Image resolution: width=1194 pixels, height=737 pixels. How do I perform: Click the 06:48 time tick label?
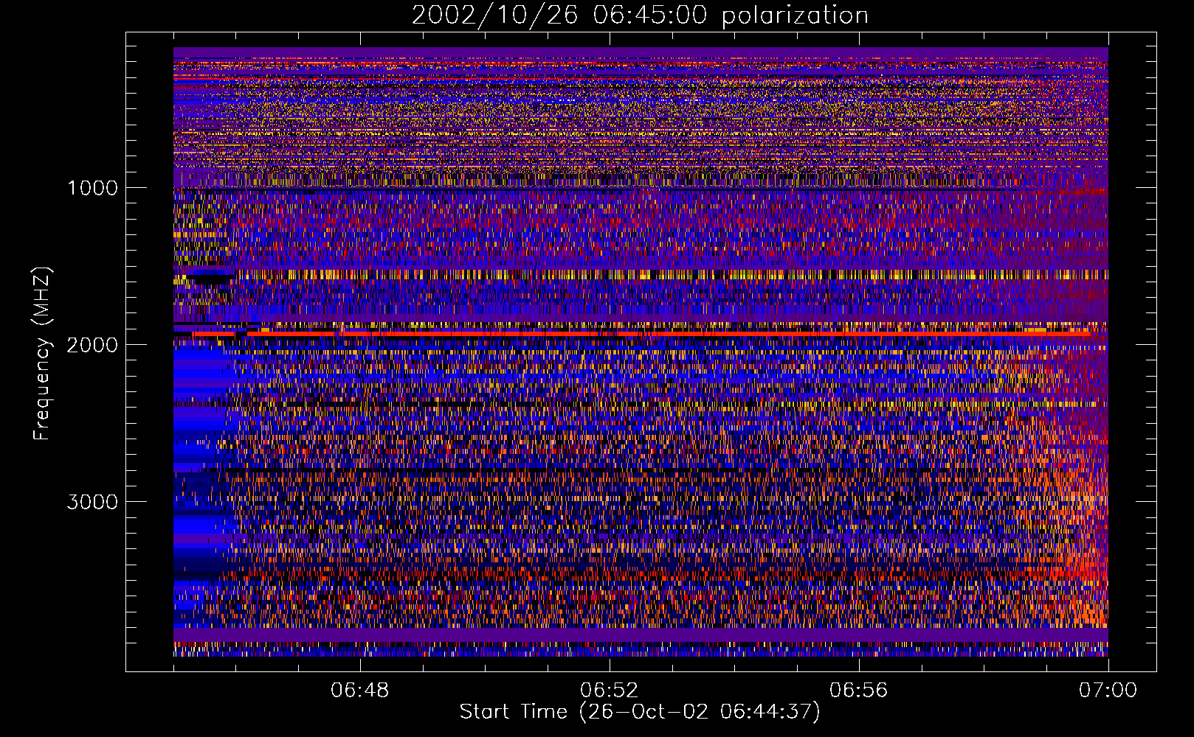coord(360,691)
